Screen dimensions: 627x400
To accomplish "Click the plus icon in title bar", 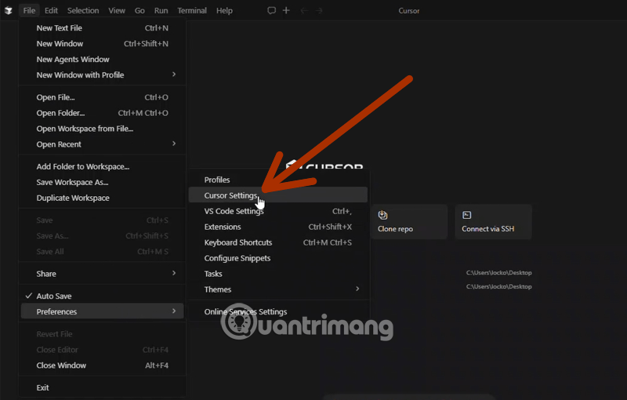I will point(286,11).
